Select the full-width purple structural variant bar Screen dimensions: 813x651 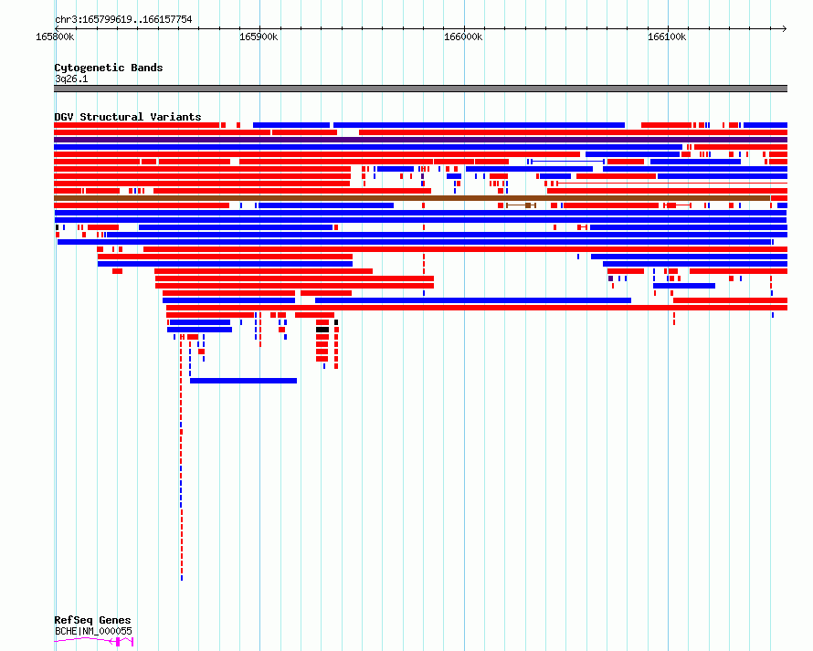pos(420,140)
